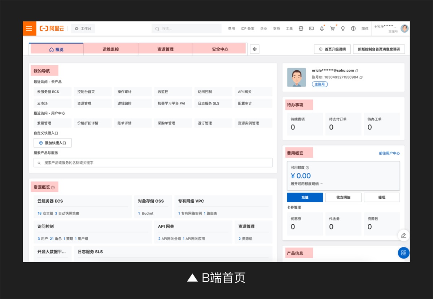Open the 优惠券 card
The width and height of the screenshot is (433, 299).
305,223
